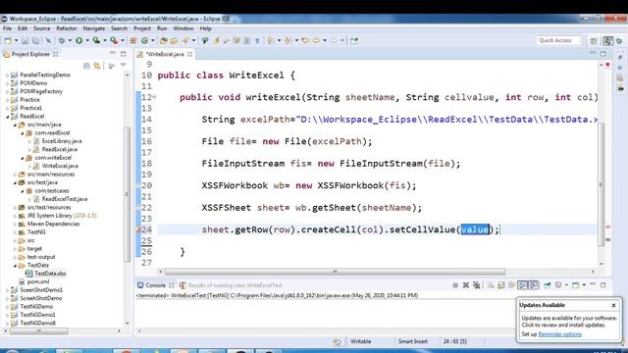Select ReadExcelTest.java in the tree
628x353 pixels.
(x=64, y=199)
